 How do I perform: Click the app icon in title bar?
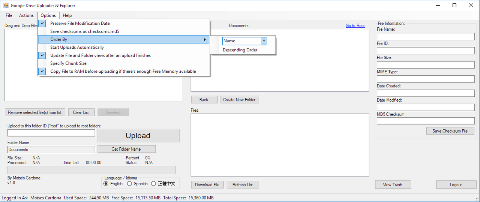[6, 6]
